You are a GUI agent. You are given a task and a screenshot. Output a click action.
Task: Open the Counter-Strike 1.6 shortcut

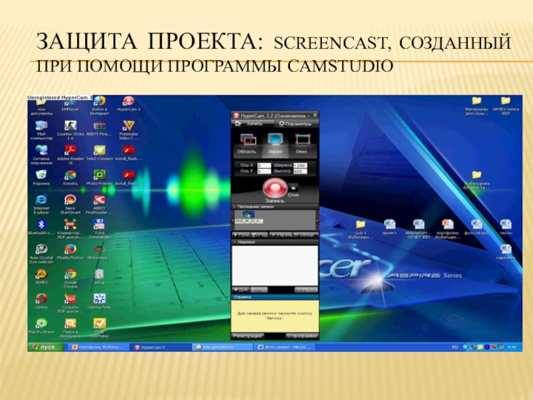point(71,131)
